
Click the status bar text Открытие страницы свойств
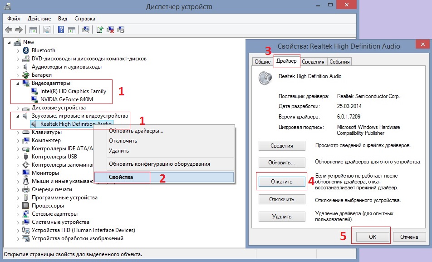pos(73,254)
